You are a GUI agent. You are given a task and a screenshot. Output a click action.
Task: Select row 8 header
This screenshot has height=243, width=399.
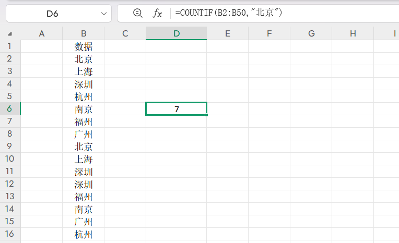coord(10,133)
